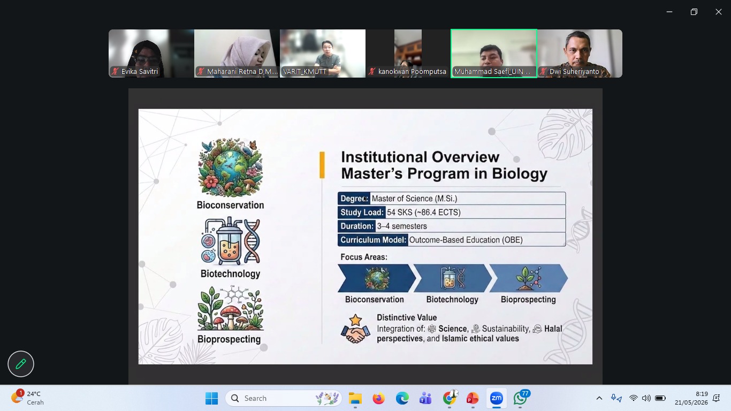
Task: Click 'Outcome-Based Education (OBE)' text
Action: pyautogui.click(x=466, y=240)
